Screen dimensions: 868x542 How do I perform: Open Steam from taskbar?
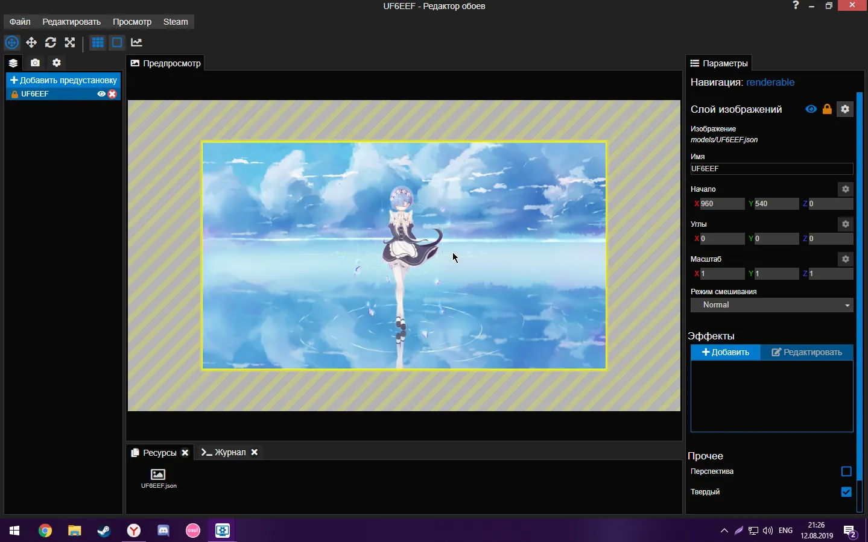click(104, 531)
